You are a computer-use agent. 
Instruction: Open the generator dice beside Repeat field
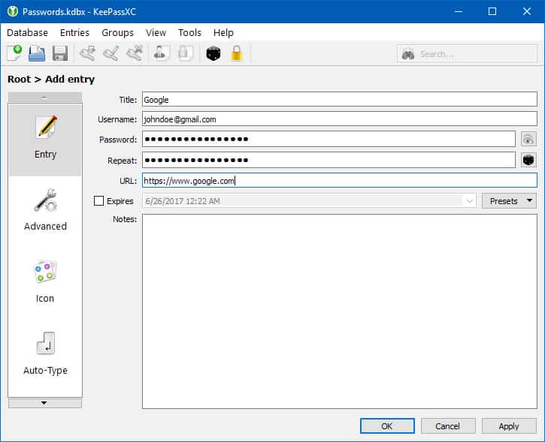tap(528, 160)
